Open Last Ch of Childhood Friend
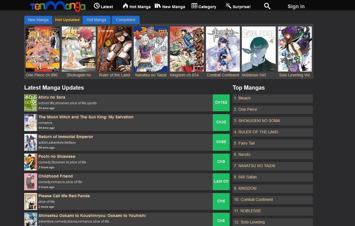 point(221,181)
